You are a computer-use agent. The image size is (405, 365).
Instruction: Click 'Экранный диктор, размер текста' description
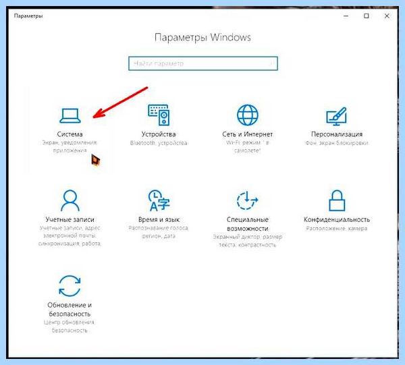pyautogui.click(x=248, y=241)
